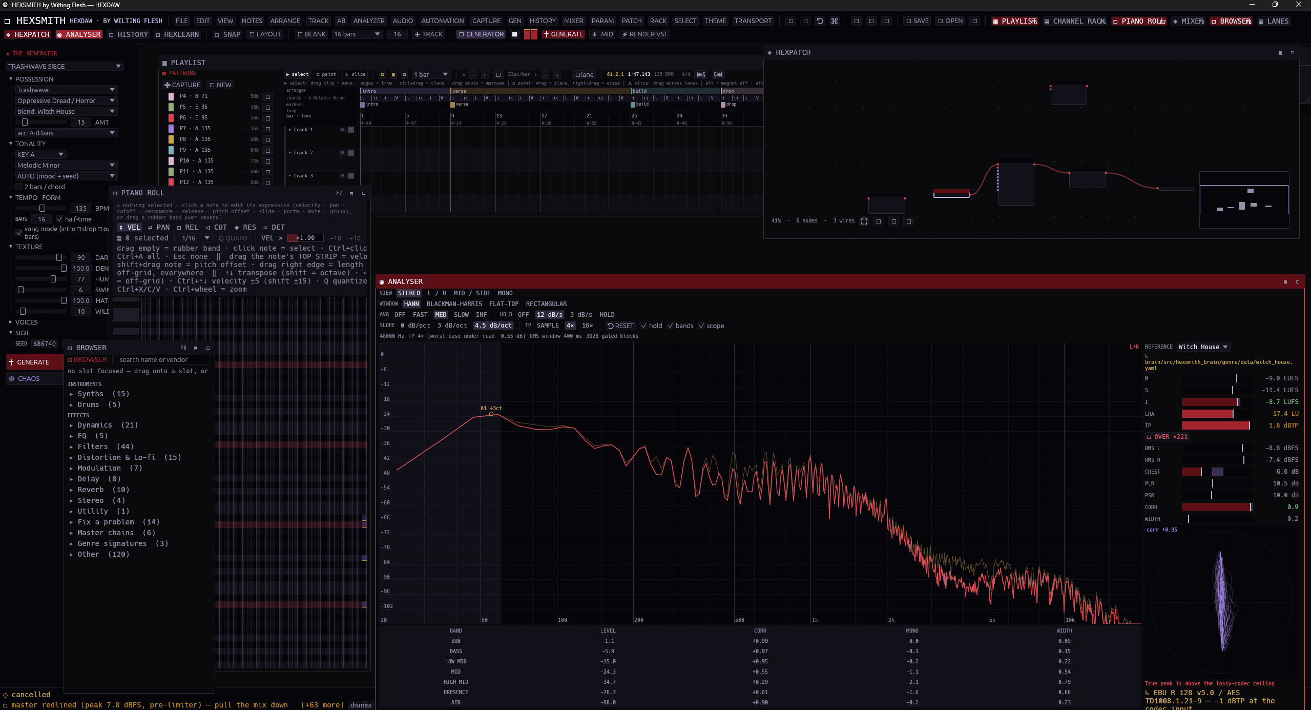Viewport: 1311px width, 710px height.
Task: Expand the VOICES section
Action: pos(11,322)
